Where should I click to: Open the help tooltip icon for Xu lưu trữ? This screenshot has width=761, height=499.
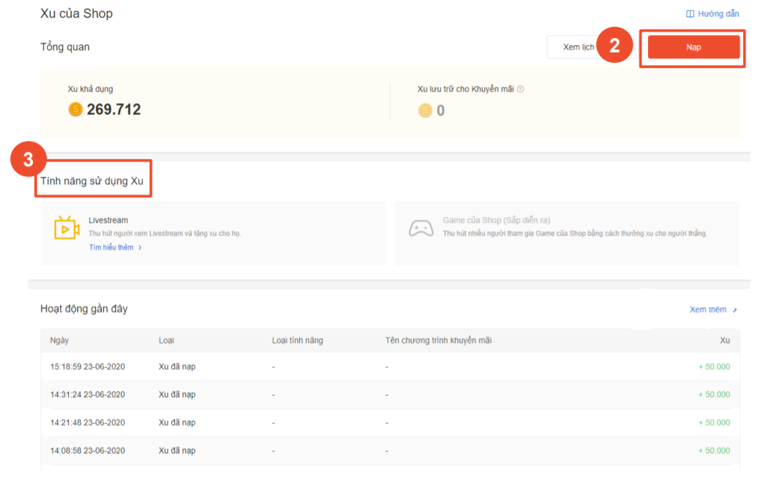coord(520,89)
